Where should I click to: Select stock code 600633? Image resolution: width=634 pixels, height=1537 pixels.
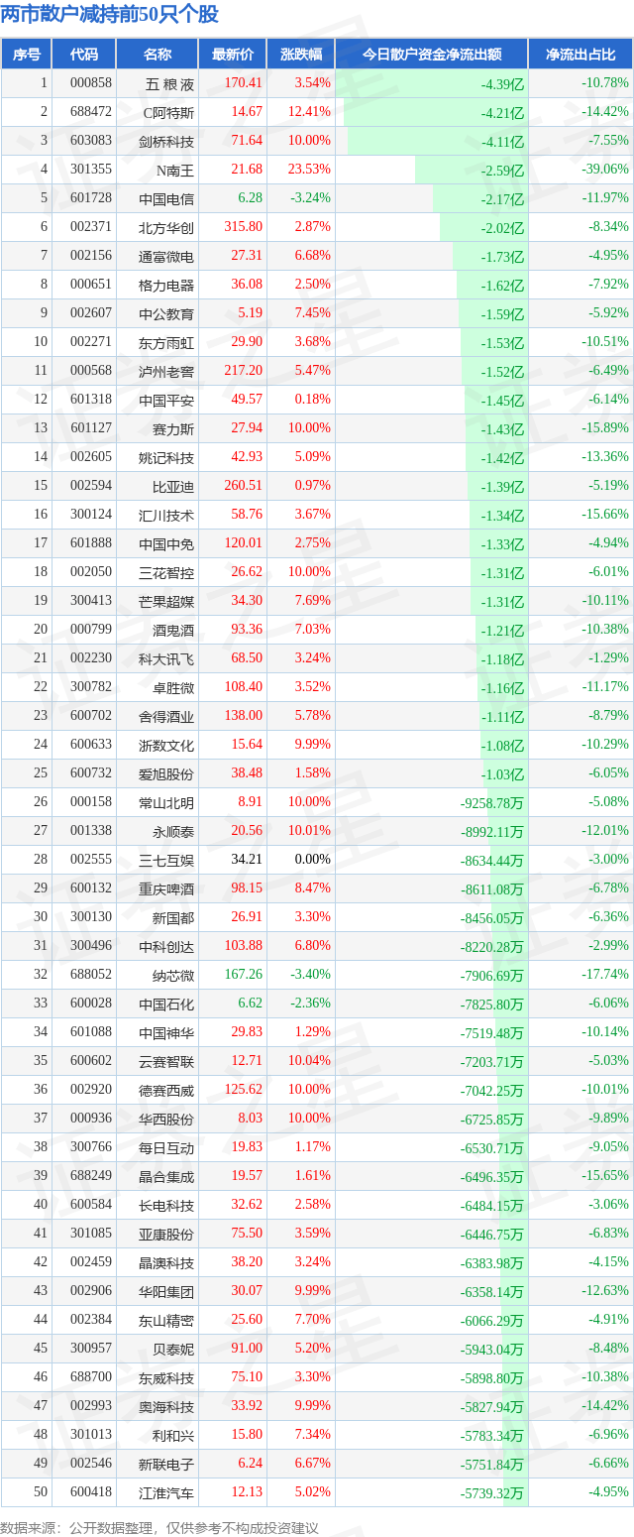click(x=91, y=745)
